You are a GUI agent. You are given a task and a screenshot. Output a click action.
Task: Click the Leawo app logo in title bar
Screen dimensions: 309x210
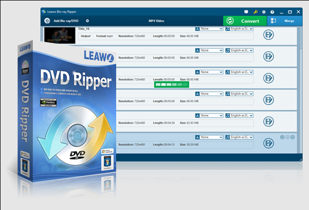tap(44, 12)
